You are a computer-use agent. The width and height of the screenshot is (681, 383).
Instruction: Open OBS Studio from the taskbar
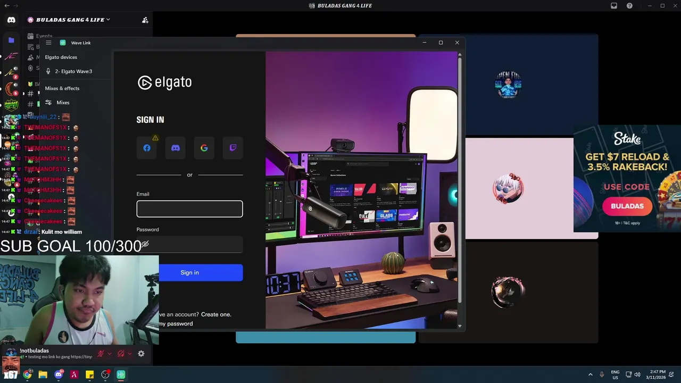click(105, 374)
